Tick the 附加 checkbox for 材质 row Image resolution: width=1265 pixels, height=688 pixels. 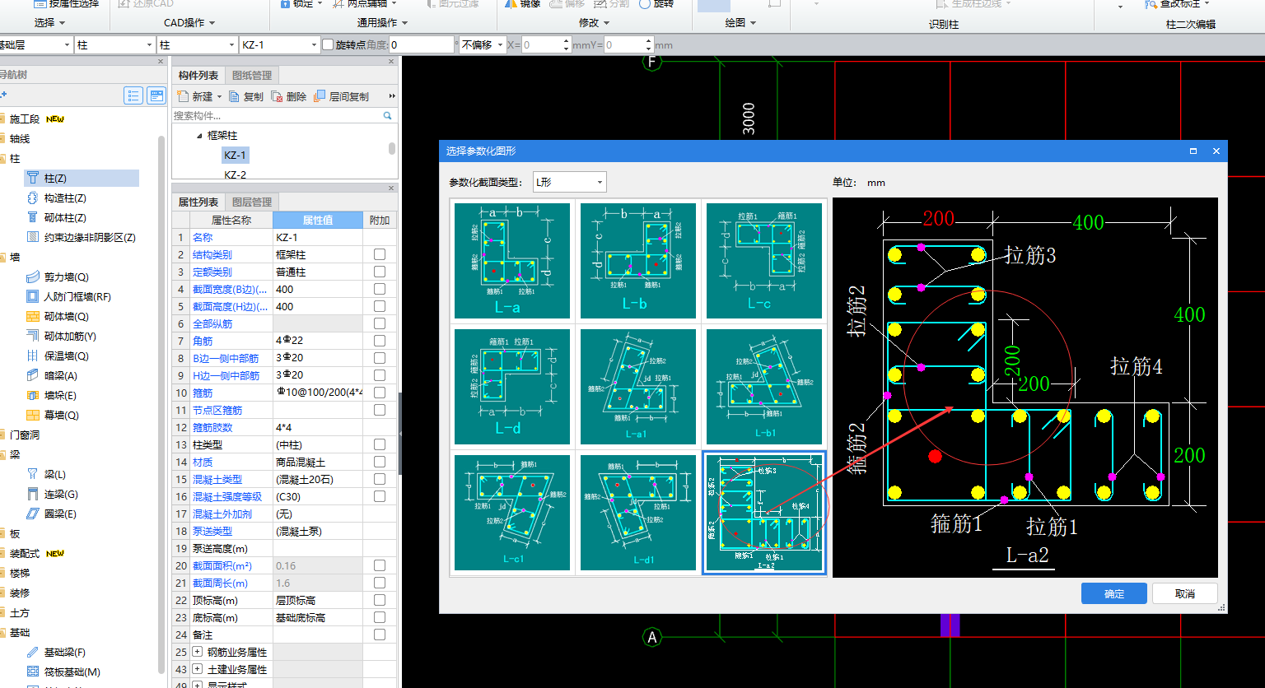tap(380, 462)
